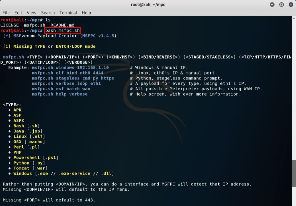Screen dimensions: 296x206
Task: Click the 'Perl [.pl]' type entry
Action: tap(26, 147)
